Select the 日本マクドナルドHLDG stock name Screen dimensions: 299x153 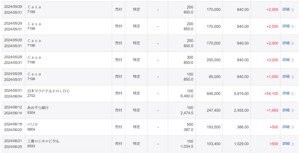click(x=48, y=91)
